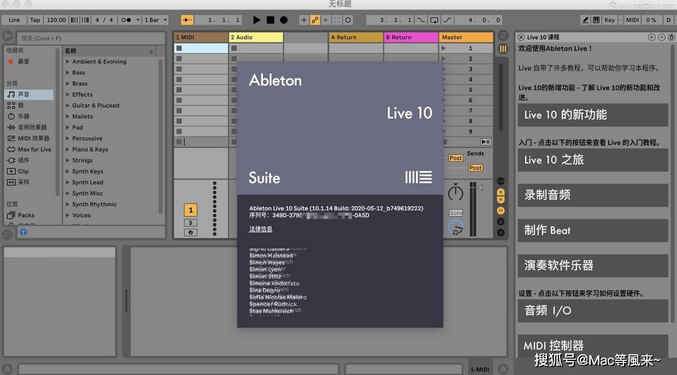The image size is (677, 375).
Task: Click the Punch-In switch icon
Action: (421, 20)
